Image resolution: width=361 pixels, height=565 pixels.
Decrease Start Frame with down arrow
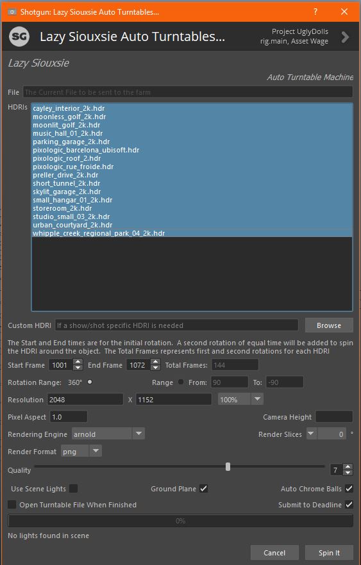[78, 368]
